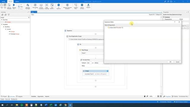
Task: Open UI Explorer
Action: click(59, 6)
